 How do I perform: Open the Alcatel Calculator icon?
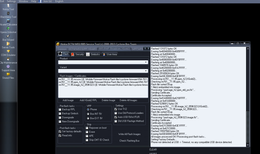[8, 21]
